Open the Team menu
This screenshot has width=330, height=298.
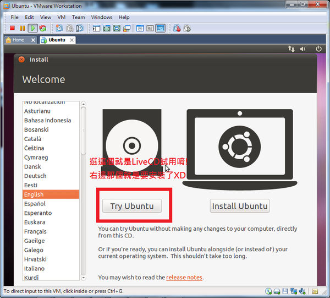pyautogui.click(x=78, y=17)
